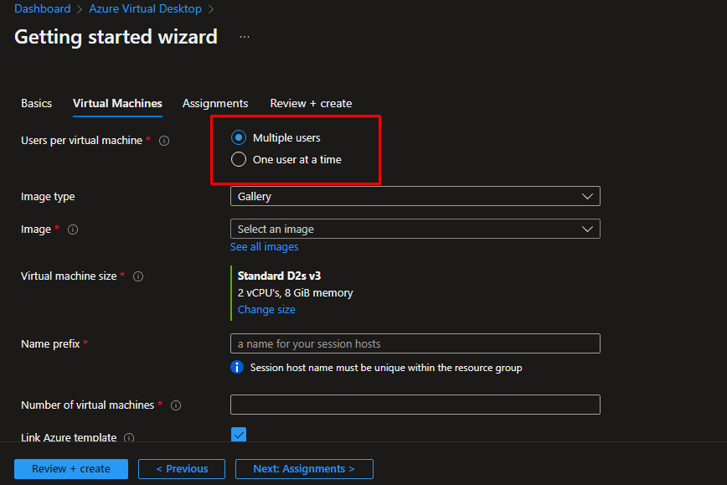This screenshot has height=485, width=727.
Task: Click info icon beside Link Azure template
Action: 129,438
